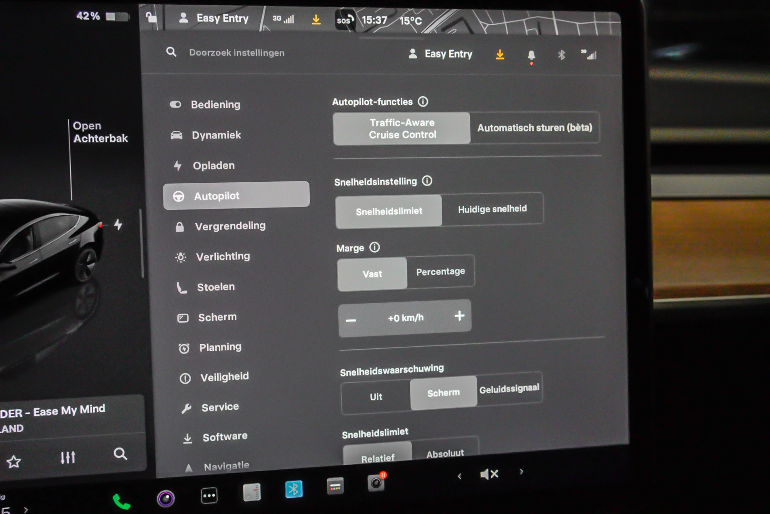Open Bluetooth settings from the top status icons

point(561,55)
